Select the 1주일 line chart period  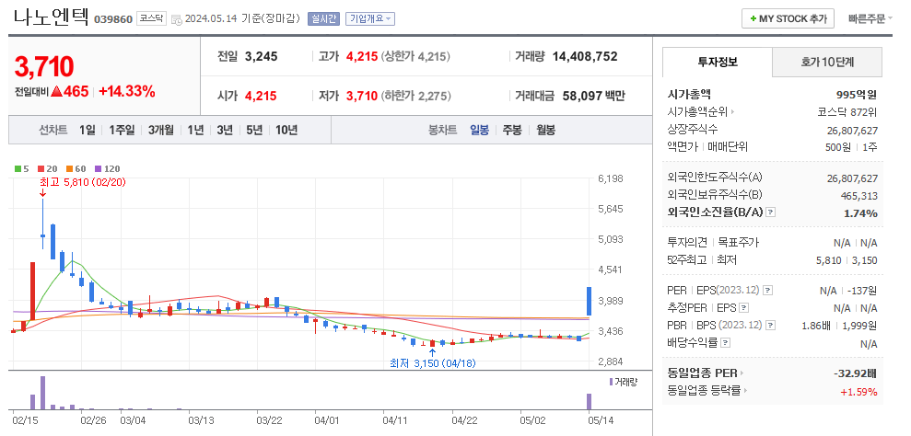click(122, 130)
